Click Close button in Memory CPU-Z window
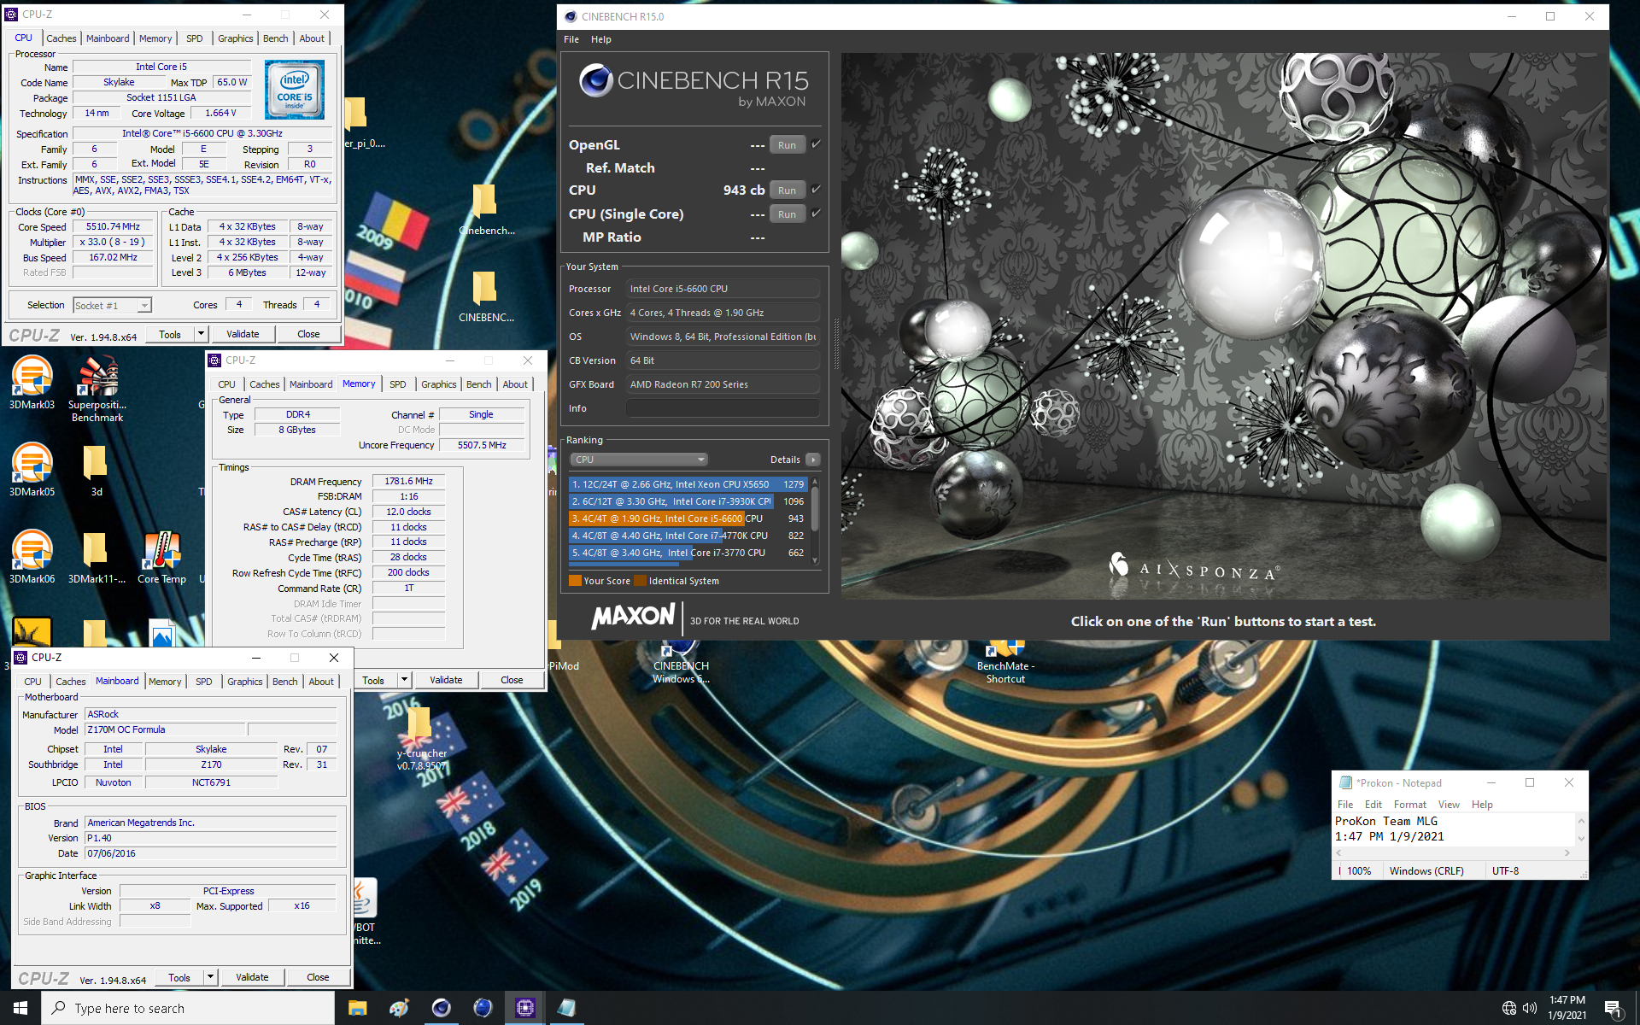 (512, 680)
